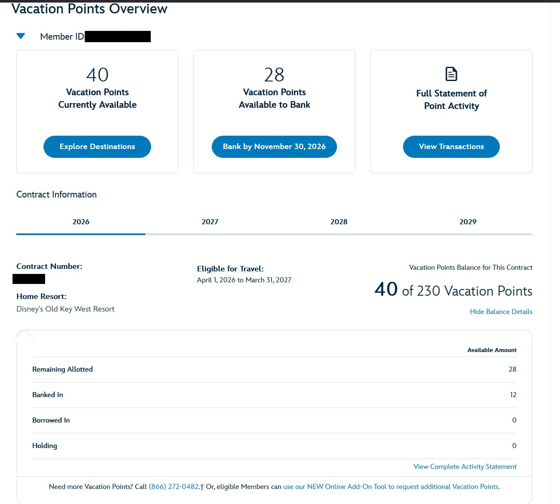Viewport: 560px width, 504px height.
Task: Click the Holding row
Action: [274, 446]
